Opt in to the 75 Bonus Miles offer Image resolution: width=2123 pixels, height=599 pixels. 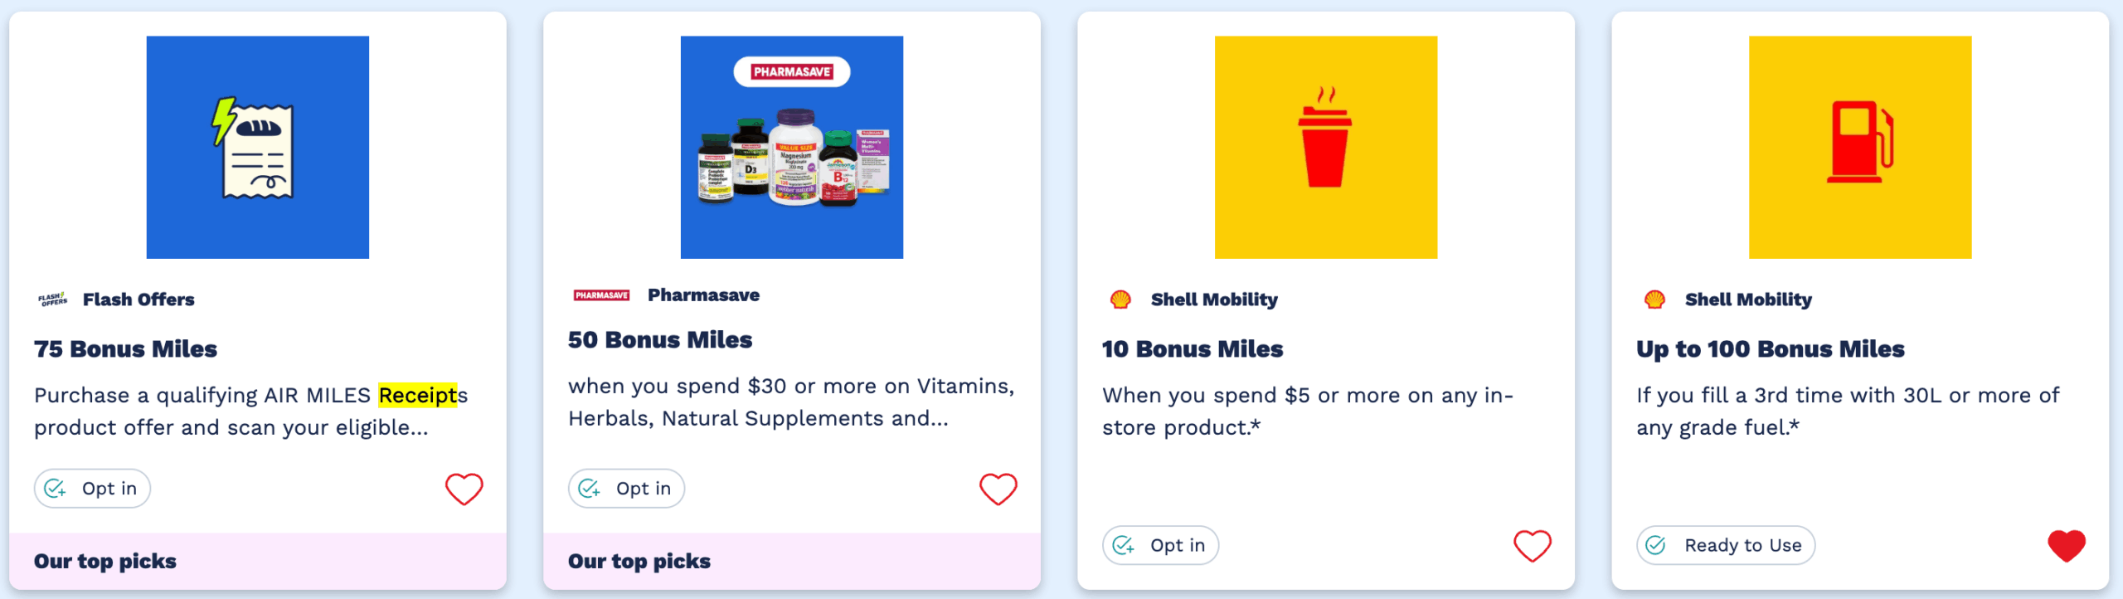pos(91,488)
